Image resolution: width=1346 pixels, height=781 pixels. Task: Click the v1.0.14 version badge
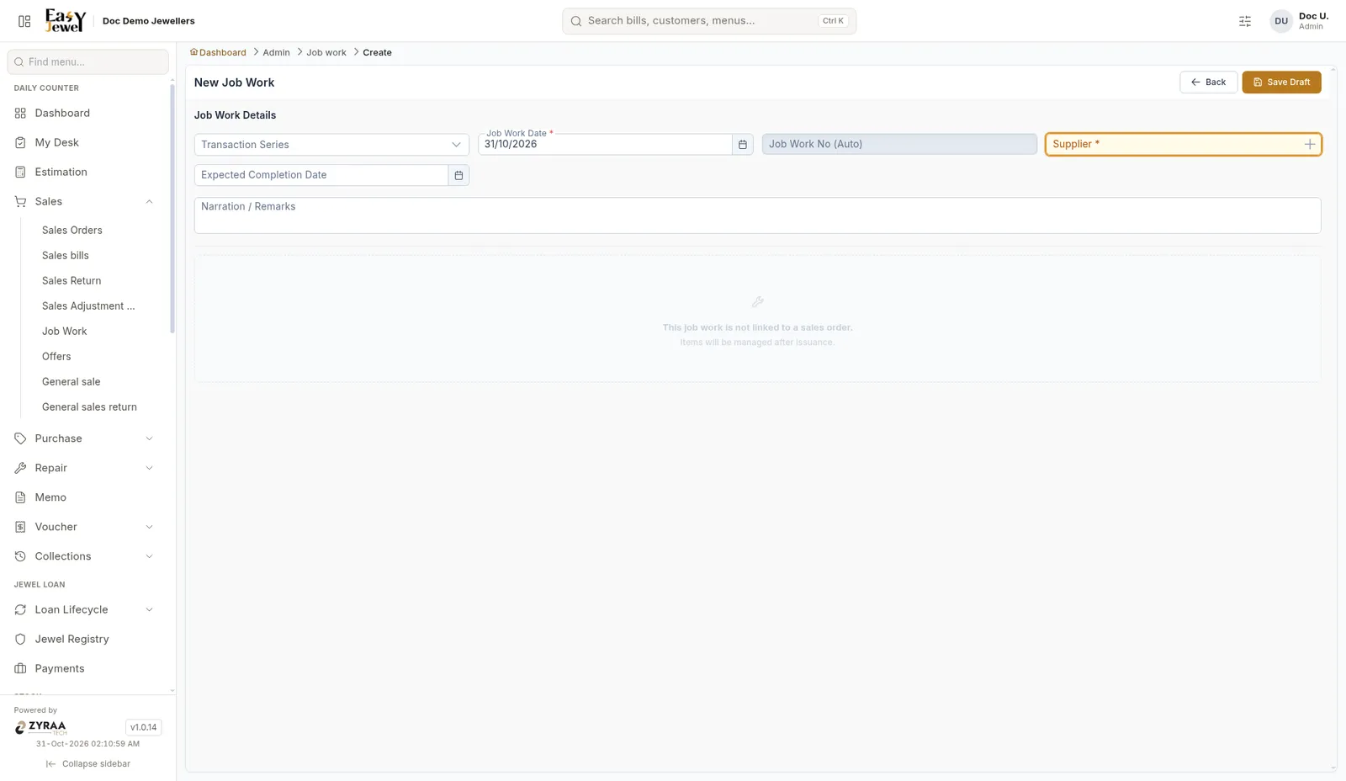click(x=143, y=727)
